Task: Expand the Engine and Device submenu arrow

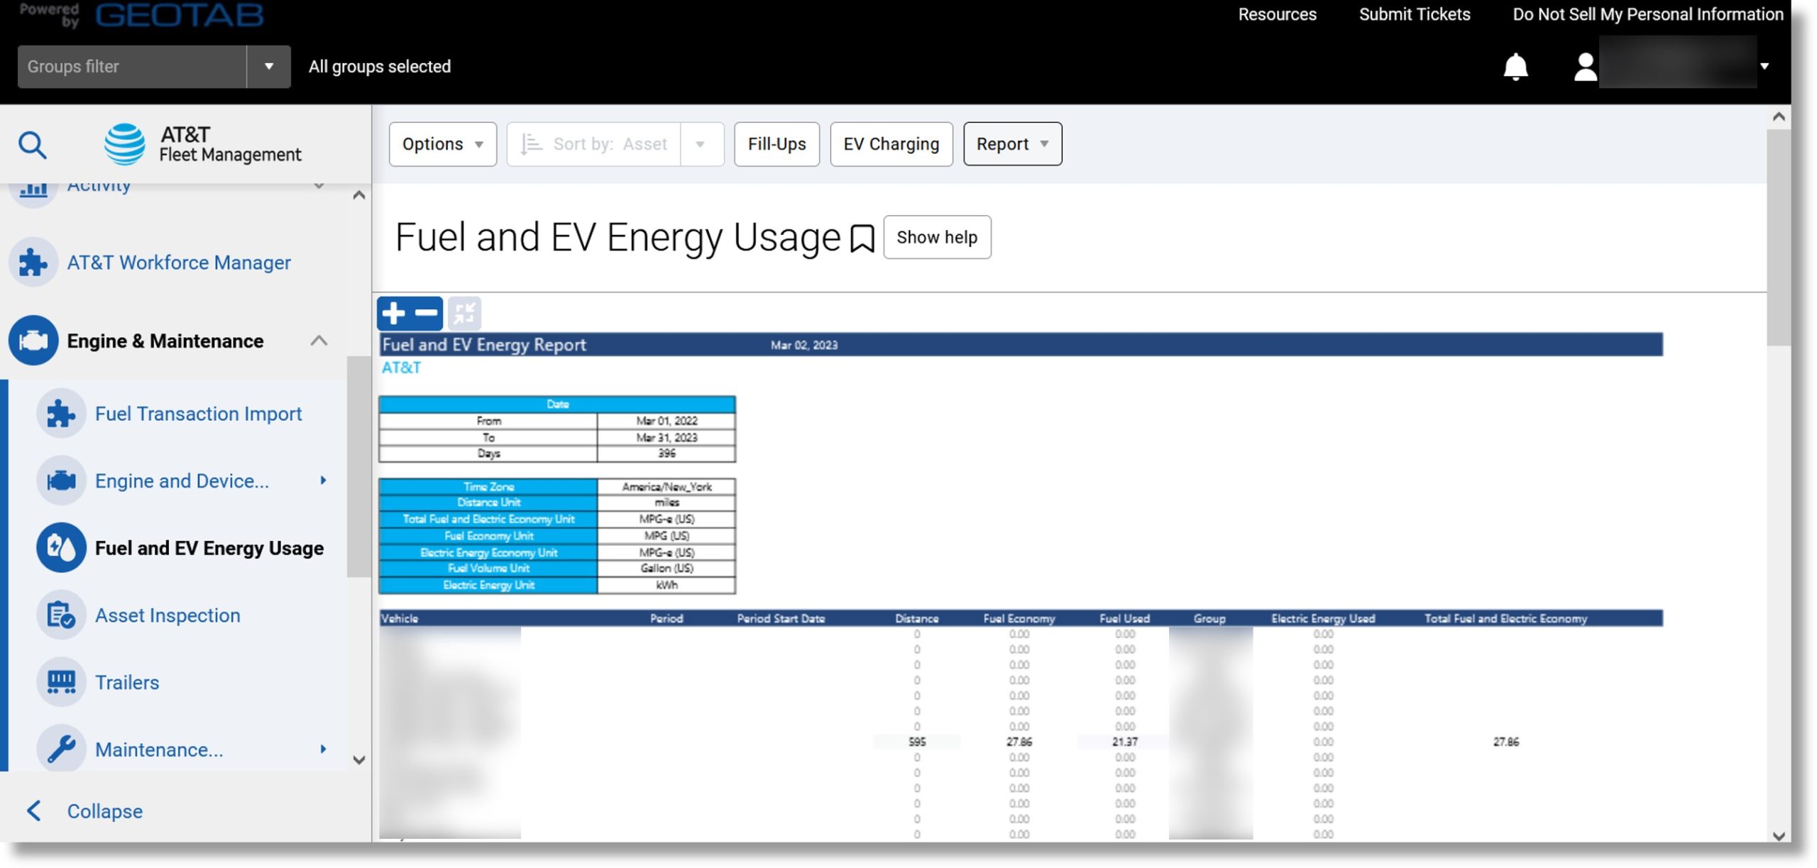Action: [323, 480]
